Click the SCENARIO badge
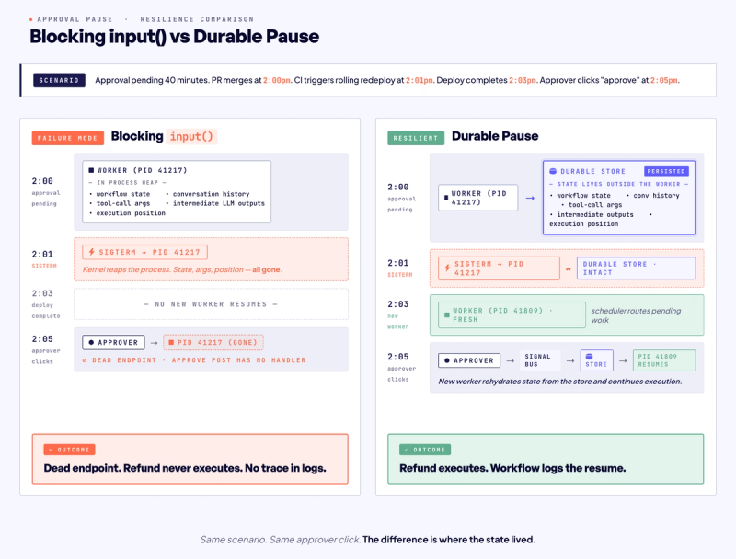736x559 pixels. point(59,80)
